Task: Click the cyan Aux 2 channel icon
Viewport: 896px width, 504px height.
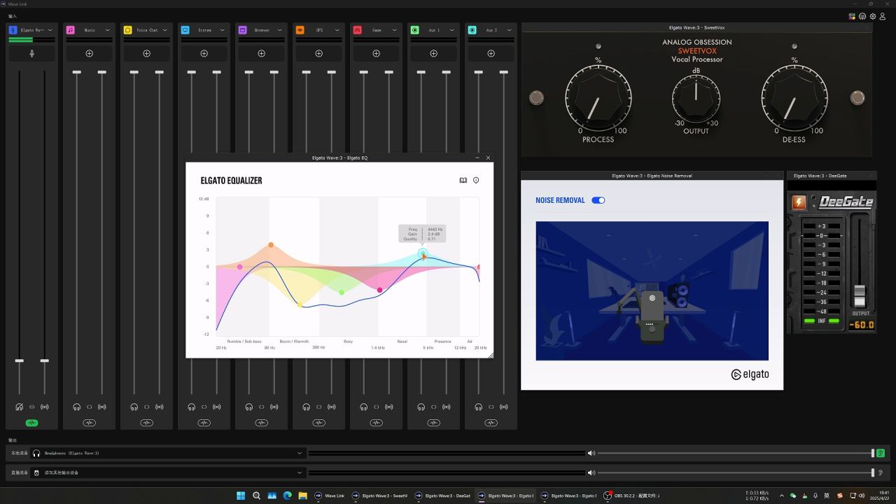Action: (x=472, y=30)
